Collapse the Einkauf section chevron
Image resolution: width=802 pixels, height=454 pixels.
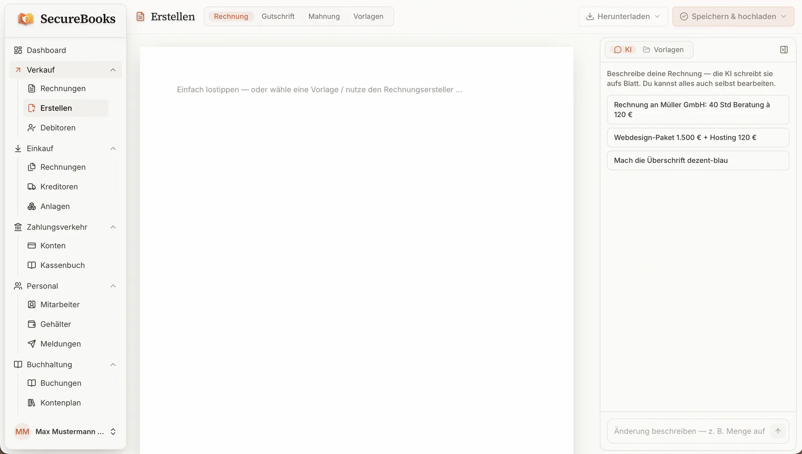(x=113, y=149)
